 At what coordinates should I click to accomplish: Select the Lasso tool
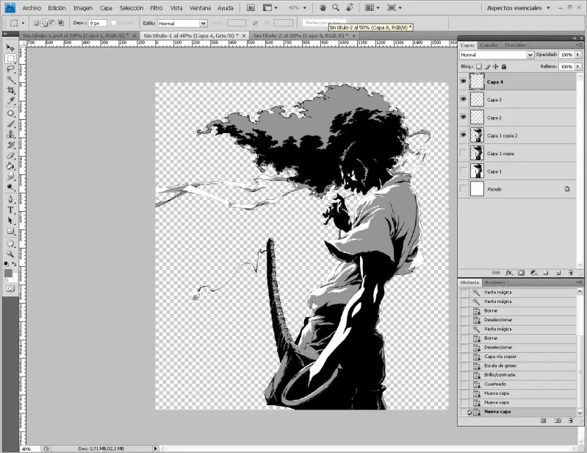pyautogui.click(x=10, y=69)
